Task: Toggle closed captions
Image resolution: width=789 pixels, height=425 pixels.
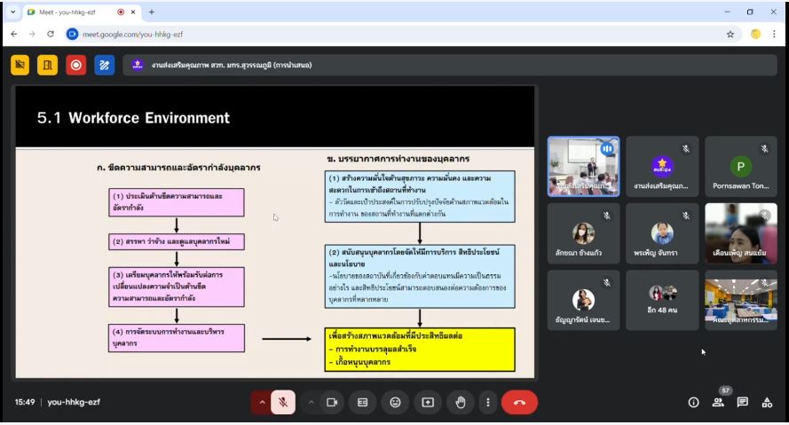Action: (362, 402)
